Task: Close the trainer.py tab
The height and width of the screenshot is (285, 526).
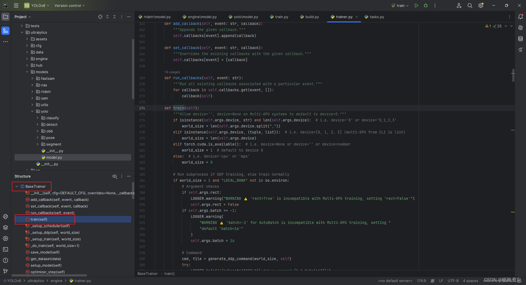Action: (357, 17)
